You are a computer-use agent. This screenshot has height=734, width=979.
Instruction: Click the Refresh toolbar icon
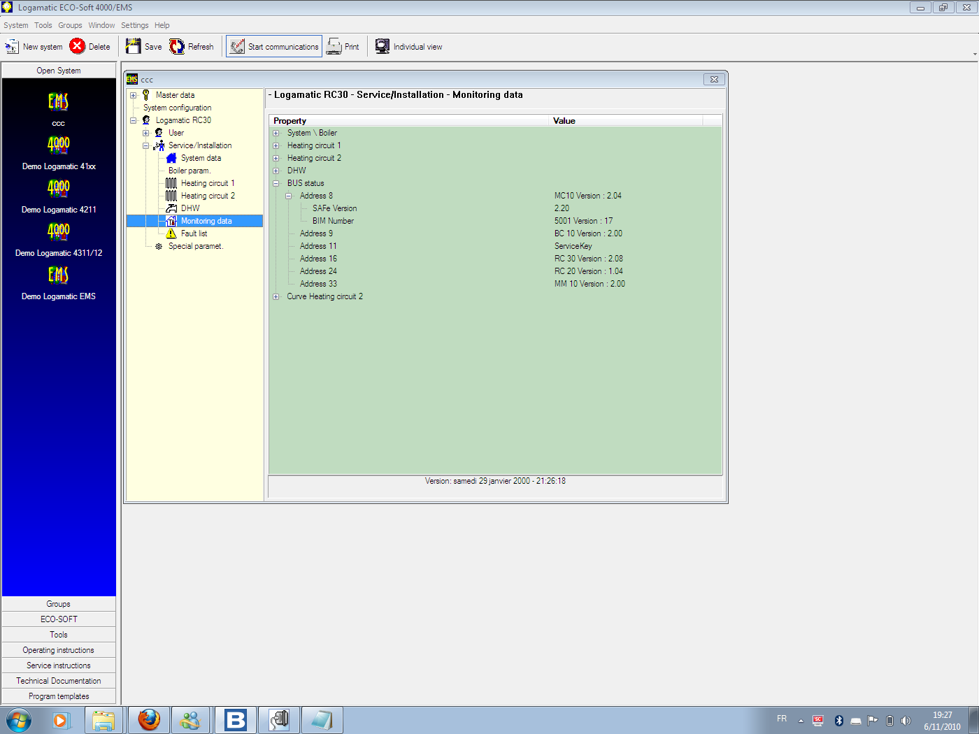point(177,46)
